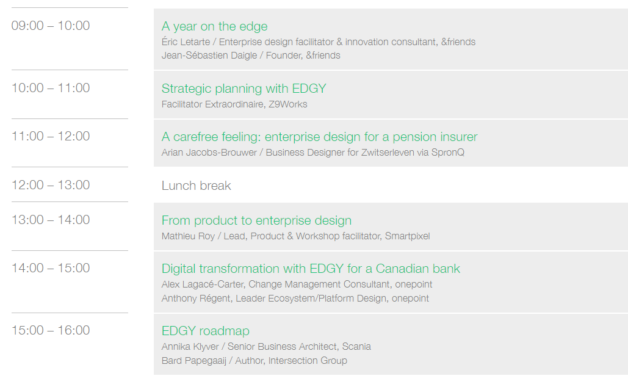This screenshot has height=384, width=628.
Task: Select 'From product to enterprise design' link
Action: pyautogui.click(x=256, y=220)
